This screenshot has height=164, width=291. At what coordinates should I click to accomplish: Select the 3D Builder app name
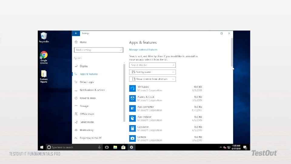[x=143, y=87]
